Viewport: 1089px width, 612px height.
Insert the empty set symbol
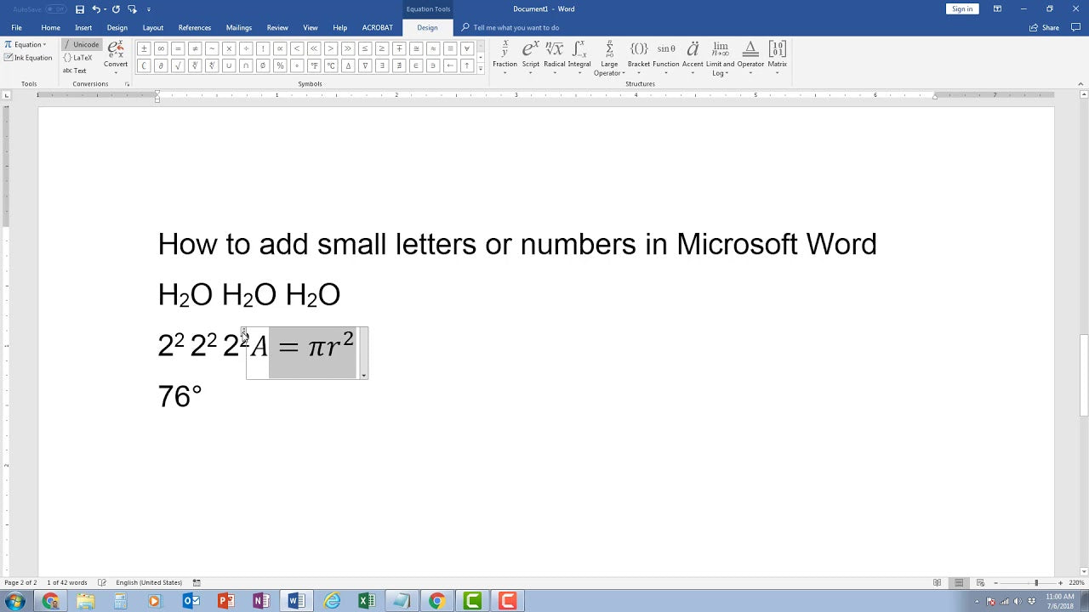point(263,65)
